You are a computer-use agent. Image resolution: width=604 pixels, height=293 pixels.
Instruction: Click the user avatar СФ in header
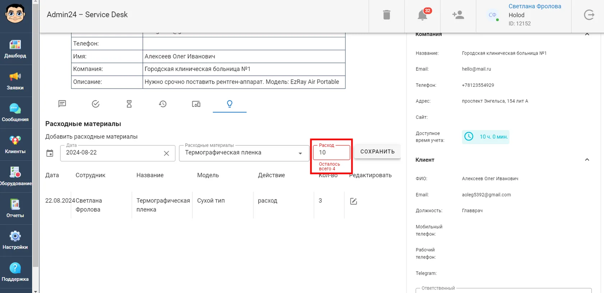tap(493, 15)
